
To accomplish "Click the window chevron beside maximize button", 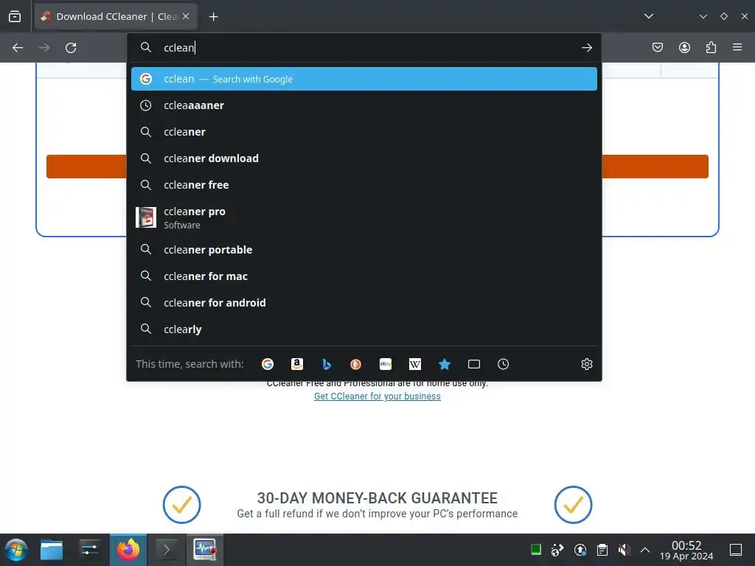I will (x=703, y=16).
